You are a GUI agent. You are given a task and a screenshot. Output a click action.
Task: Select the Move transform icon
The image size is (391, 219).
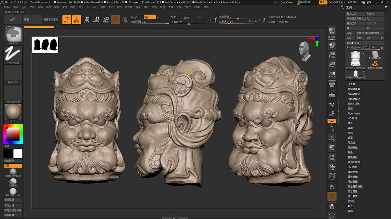pyautogui.click(x=86, y=19)
